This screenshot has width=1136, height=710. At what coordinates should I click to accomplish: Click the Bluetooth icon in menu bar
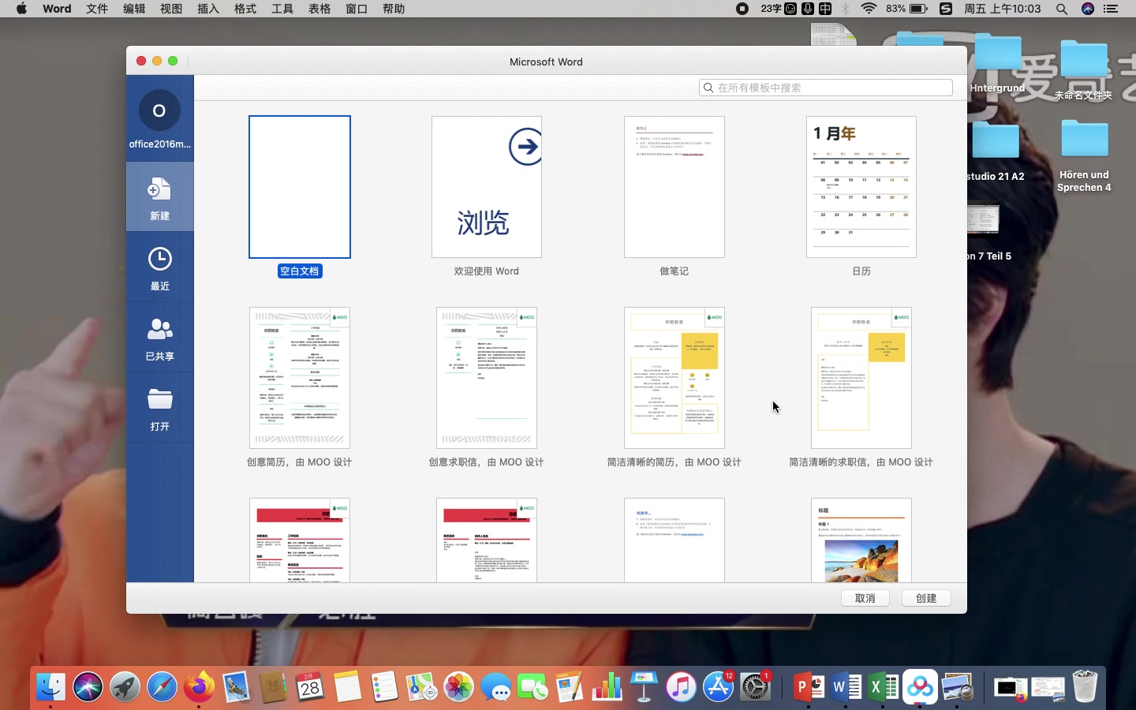846,9
